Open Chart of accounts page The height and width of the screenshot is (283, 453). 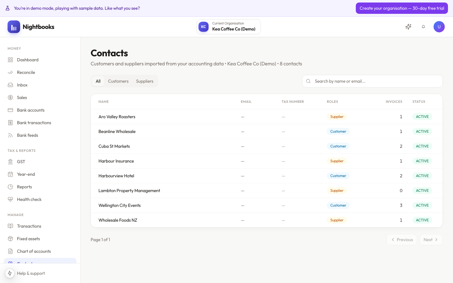point(40,251)
